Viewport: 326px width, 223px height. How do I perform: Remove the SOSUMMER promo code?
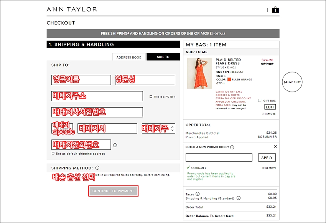(x=269, y=168)
